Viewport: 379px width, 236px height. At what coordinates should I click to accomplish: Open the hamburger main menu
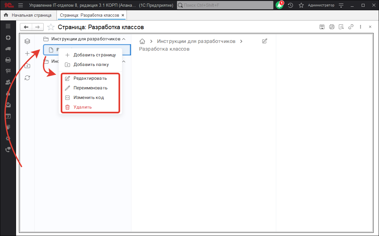pos(21,5)
